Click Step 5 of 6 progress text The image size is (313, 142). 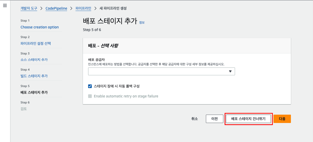[92, 30]
